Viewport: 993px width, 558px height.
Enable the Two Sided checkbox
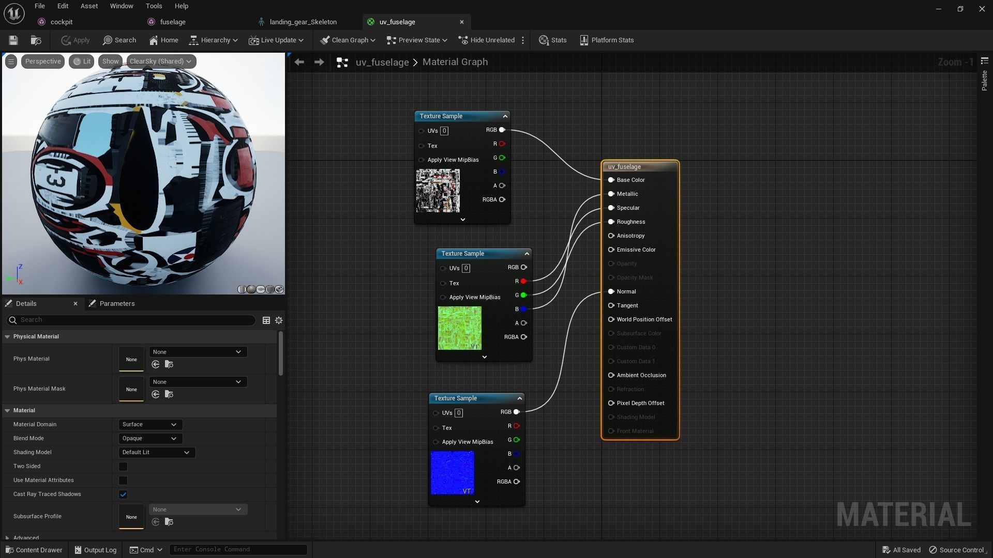coord(123,467)
